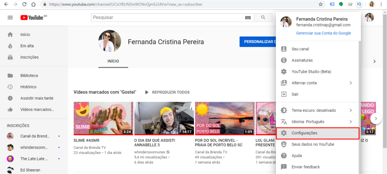This screenshot has height=174, width=387.
Task: Open the Chrome profile avatar
Action: click(372, 4)
